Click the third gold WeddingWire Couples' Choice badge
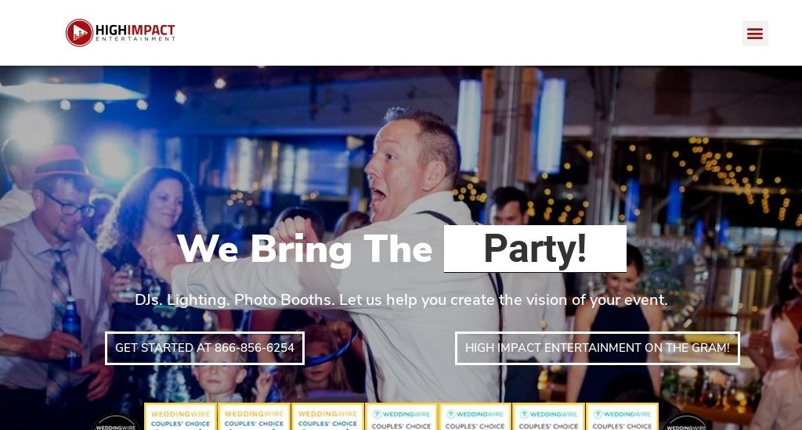The image size is (802, 430). coord(328,417)
